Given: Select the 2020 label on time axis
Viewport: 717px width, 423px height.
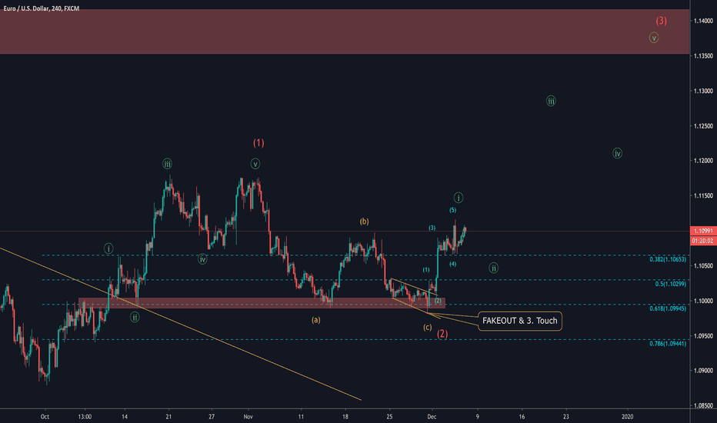Looking at the screenshot, I should point(627,417).
